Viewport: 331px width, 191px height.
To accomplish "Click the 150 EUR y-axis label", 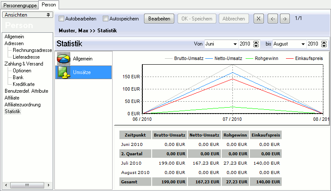I will click(x=131, y=77).
